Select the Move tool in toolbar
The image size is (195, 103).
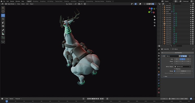point(3,15)
